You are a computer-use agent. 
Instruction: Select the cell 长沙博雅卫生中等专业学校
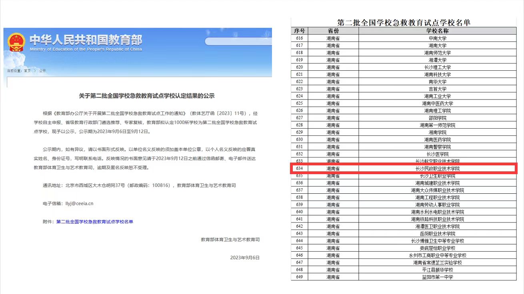click(438, 241)
